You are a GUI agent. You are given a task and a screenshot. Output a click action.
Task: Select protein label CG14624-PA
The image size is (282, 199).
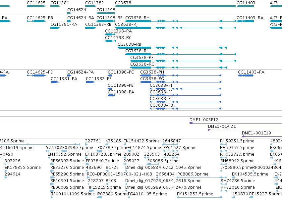point(81,72)
